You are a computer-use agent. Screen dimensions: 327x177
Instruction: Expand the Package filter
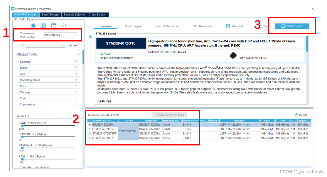pyautogui.click(x=76, y=92)
